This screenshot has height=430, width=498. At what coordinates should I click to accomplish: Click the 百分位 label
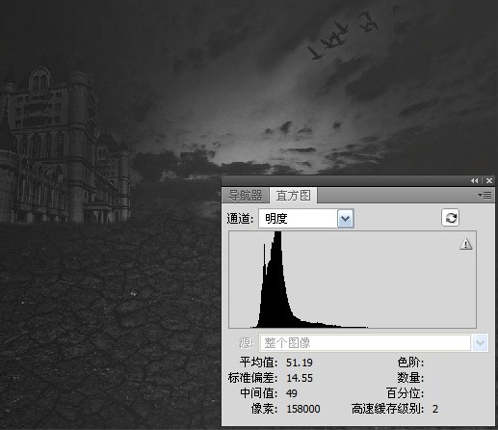tap(405, 393)
